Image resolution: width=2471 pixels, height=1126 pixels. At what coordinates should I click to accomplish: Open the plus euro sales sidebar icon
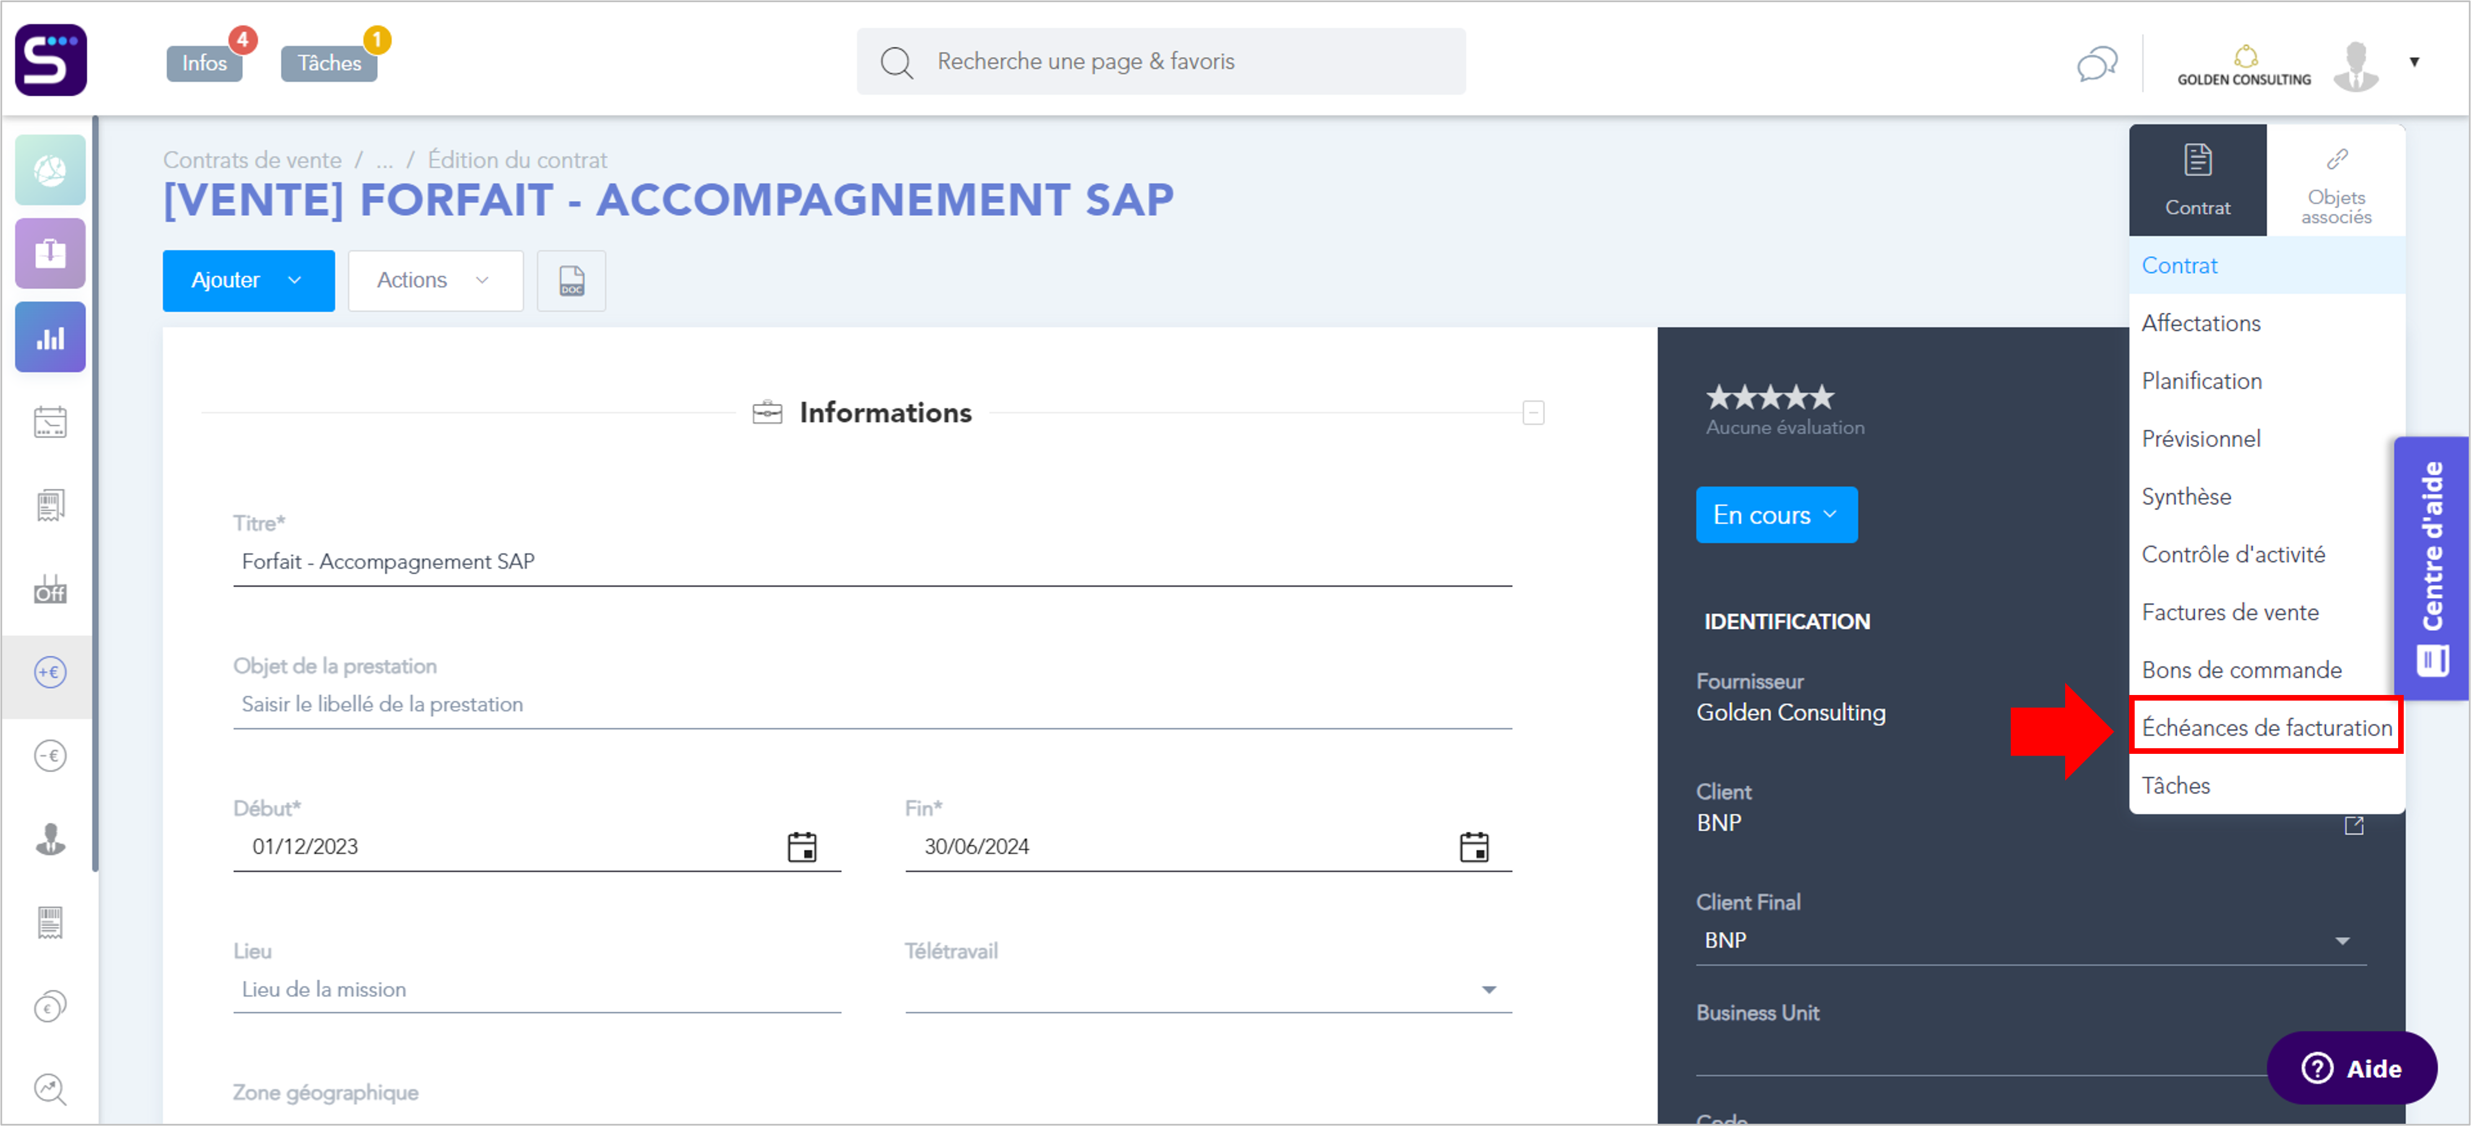coord(51,673)
